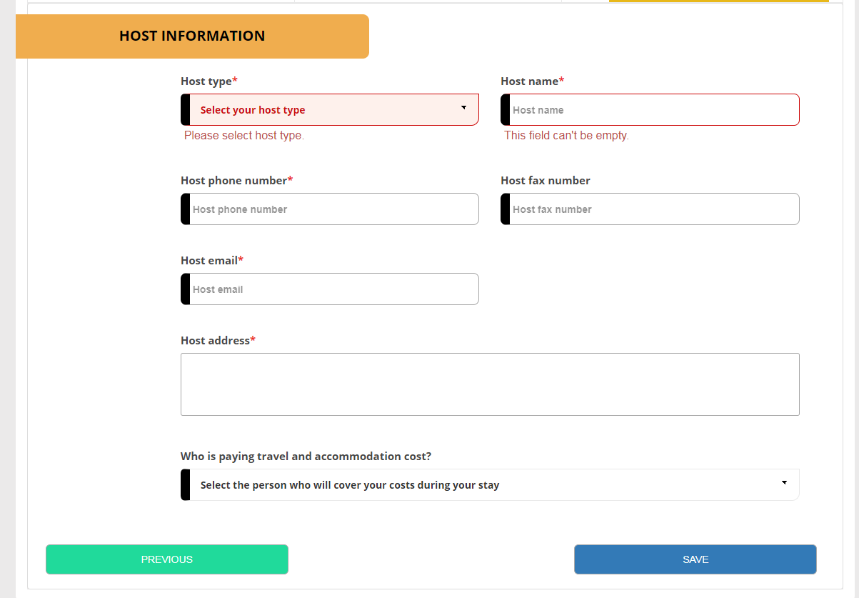Click the blue Save button
Screen dimensions: 859x598
pyautogui.click(x=695, y=559)
